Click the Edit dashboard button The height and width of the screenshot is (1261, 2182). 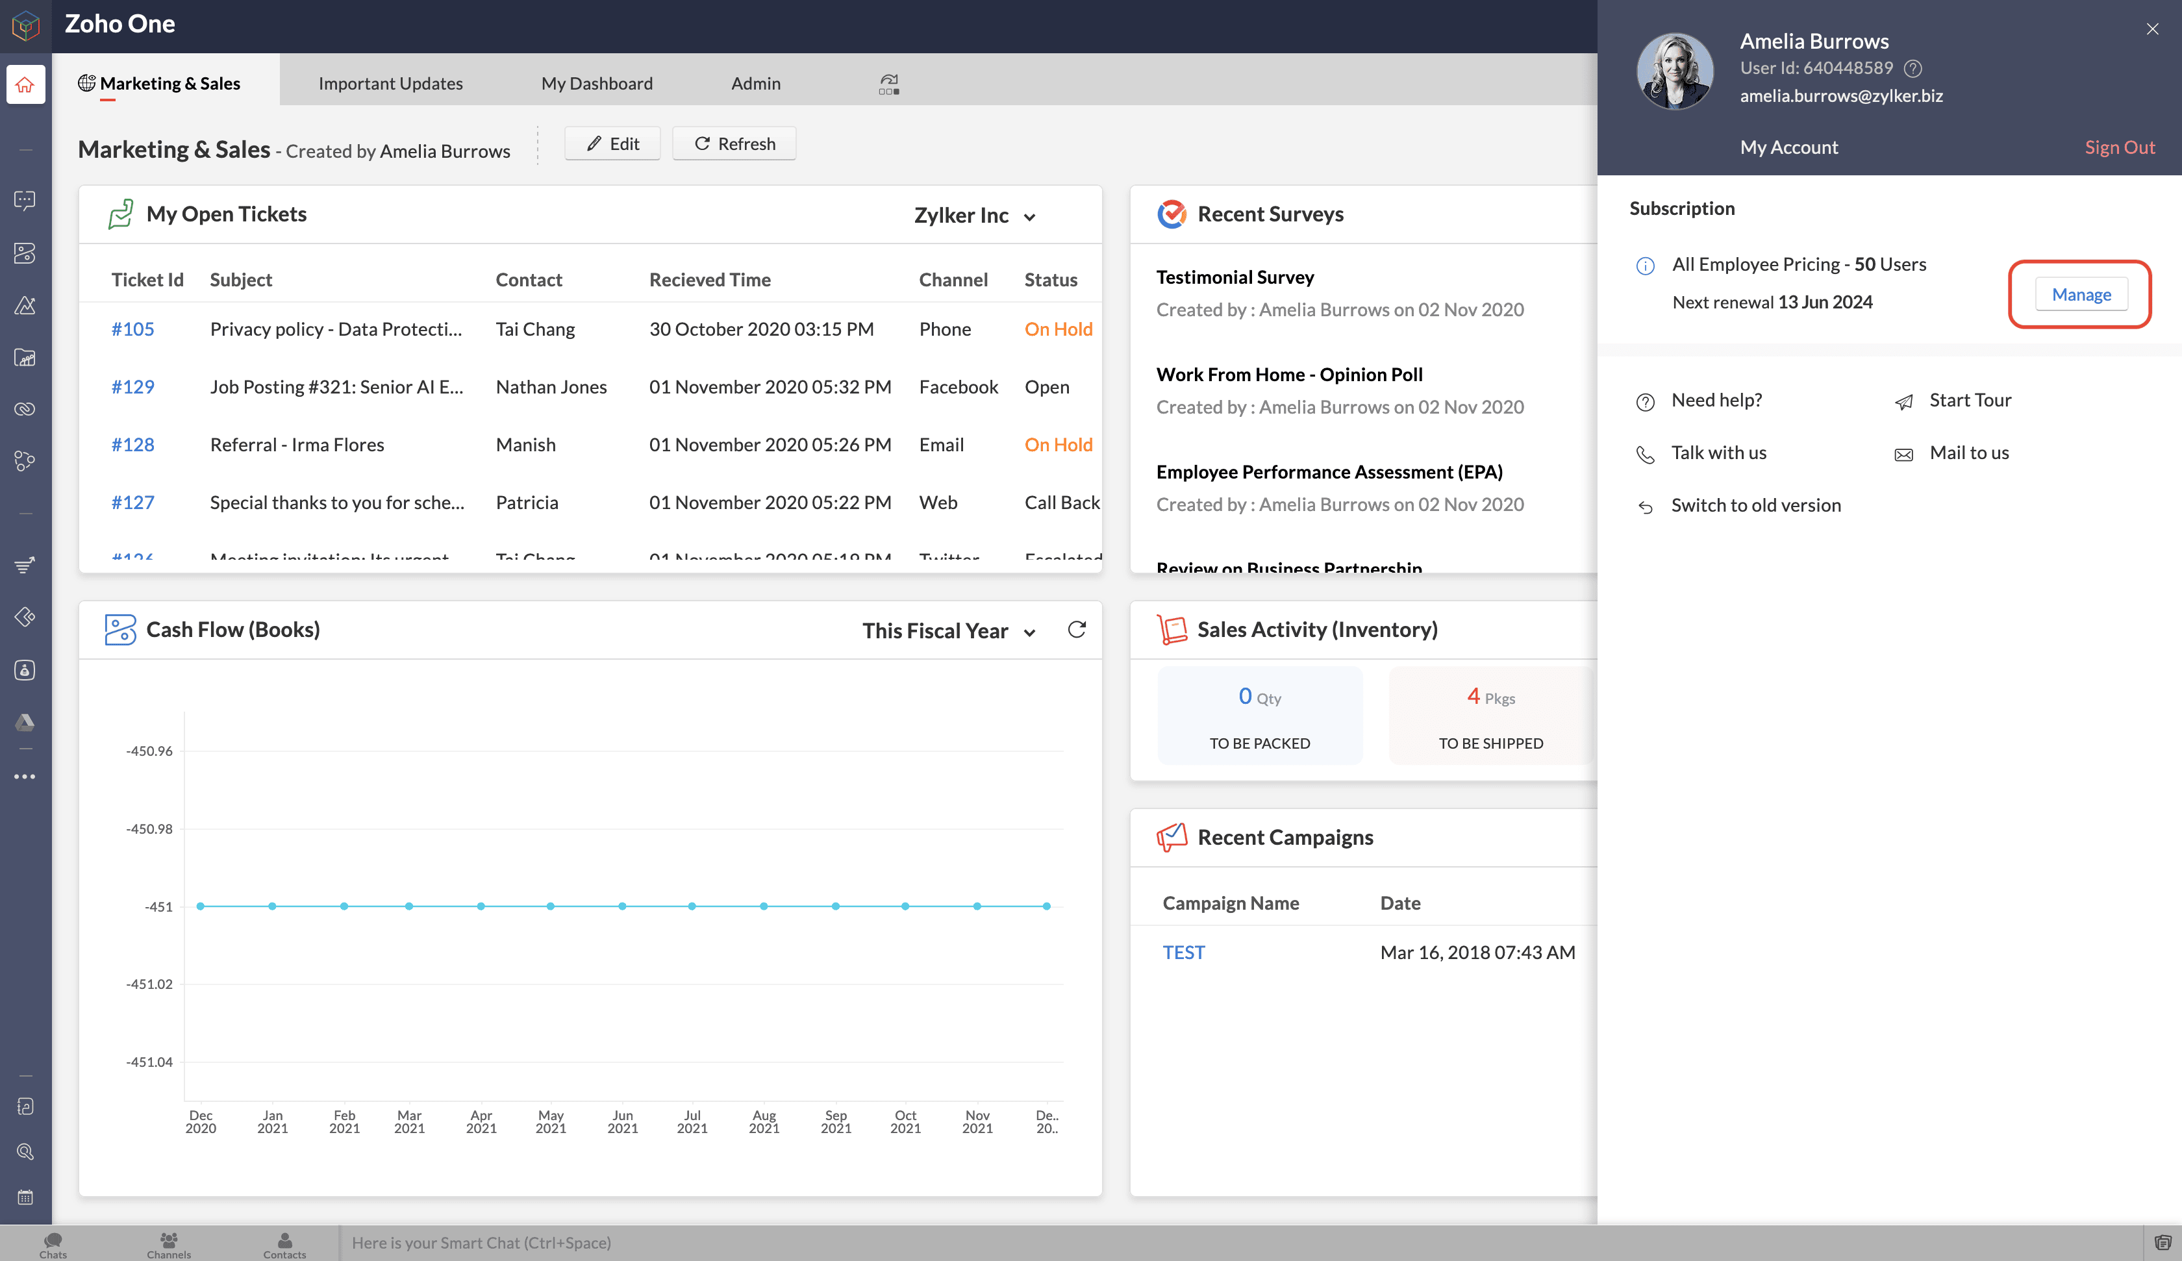pyautogui.click(x=612, y=144)
